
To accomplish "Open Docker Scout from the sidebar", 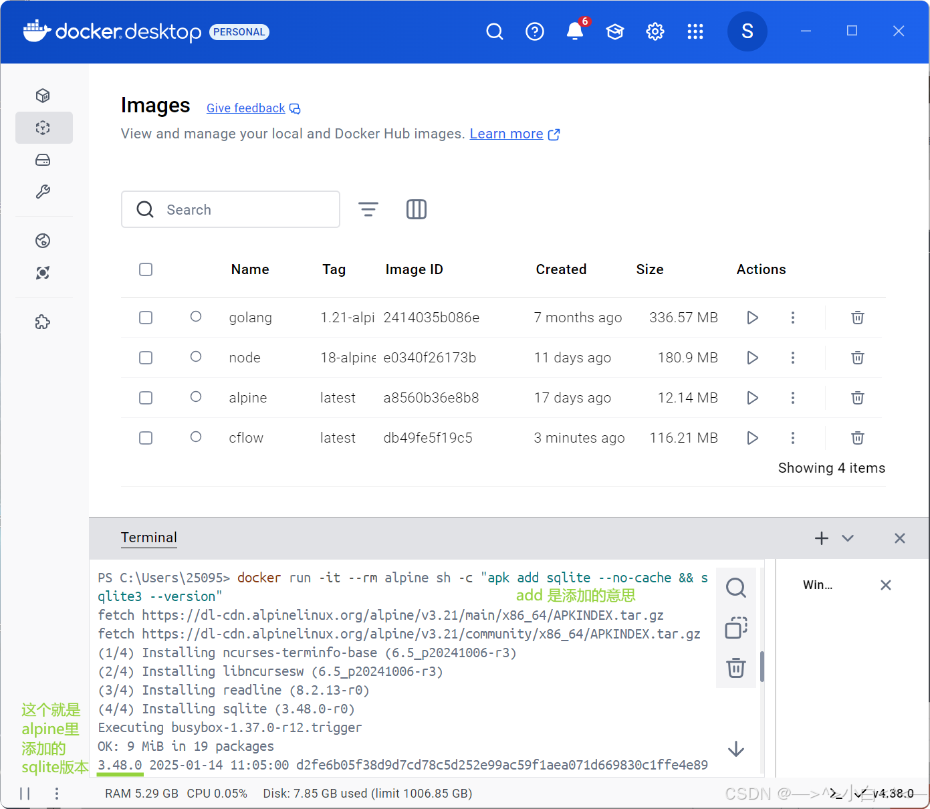I will pos(43,273).
